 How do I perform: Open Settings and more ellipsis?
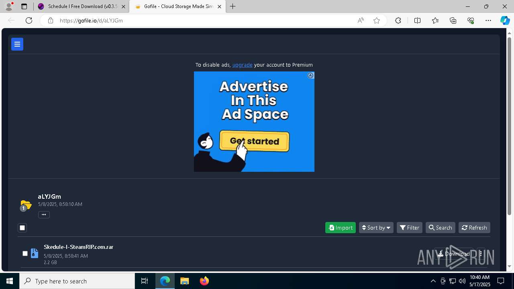click(488, 20)
